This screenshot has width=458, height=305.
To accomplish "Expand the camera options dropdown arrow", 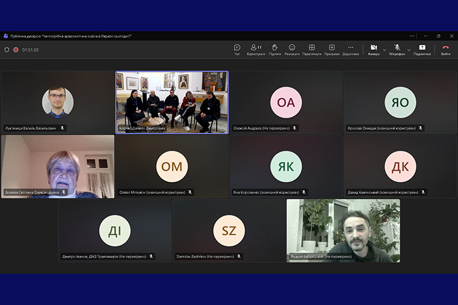I will [x=385, y=49].
